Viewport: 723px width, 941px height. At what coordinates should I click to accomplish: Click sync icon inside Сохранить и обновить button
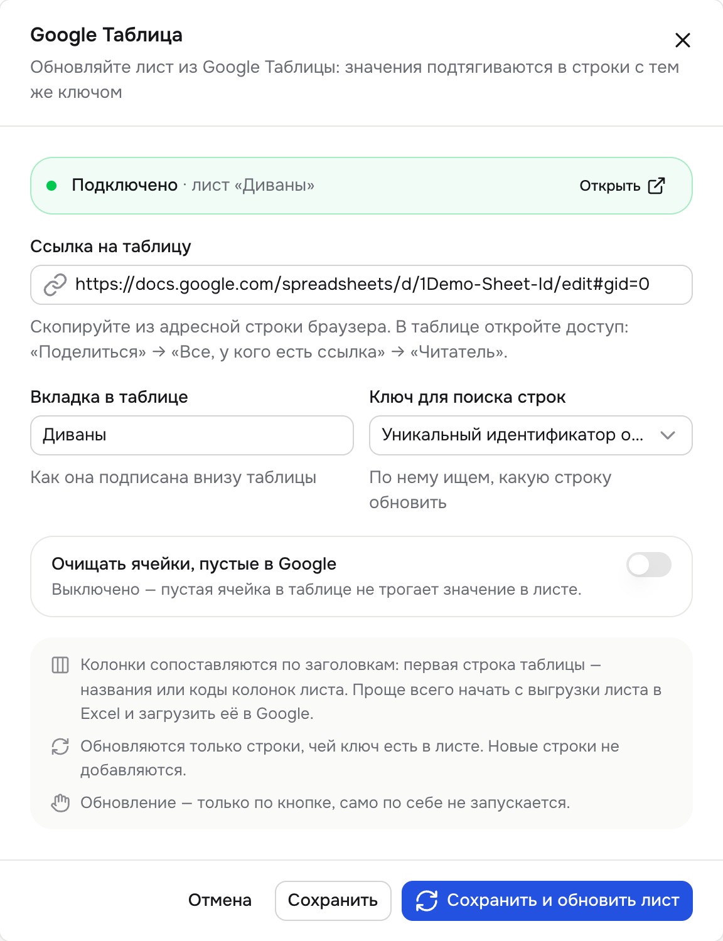pos(427,901)
